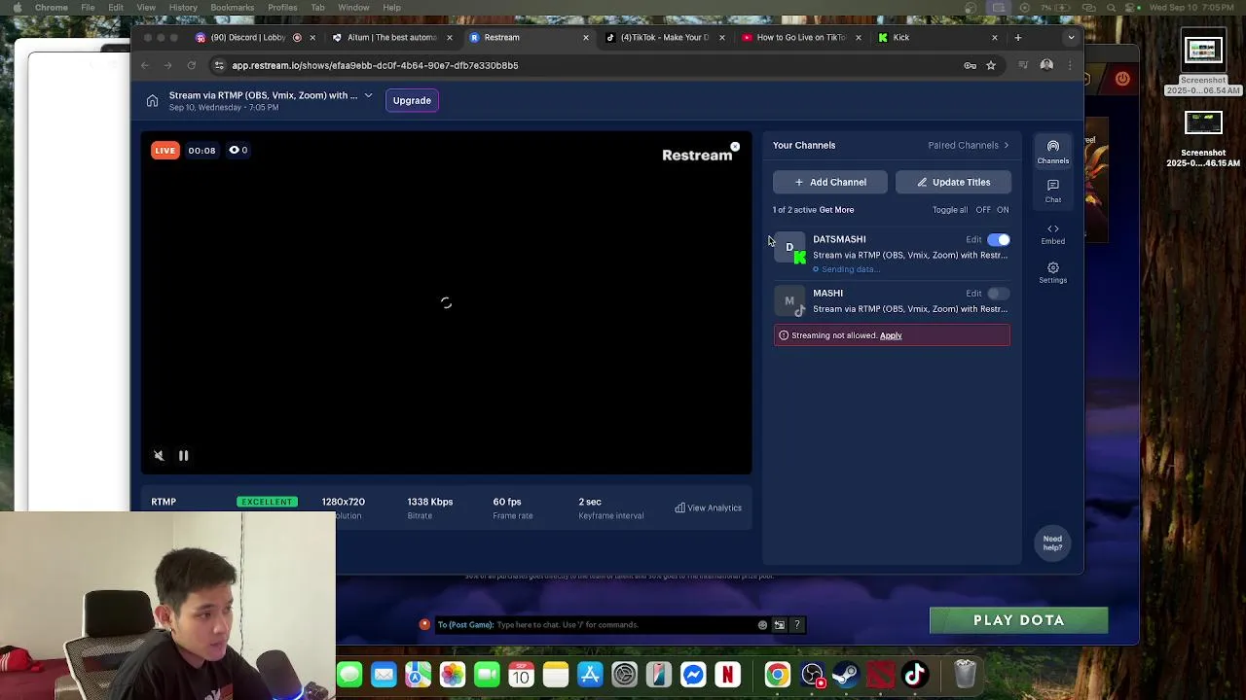Open Calendar in the Dock
1246x700 pixels.
[521, 675]
